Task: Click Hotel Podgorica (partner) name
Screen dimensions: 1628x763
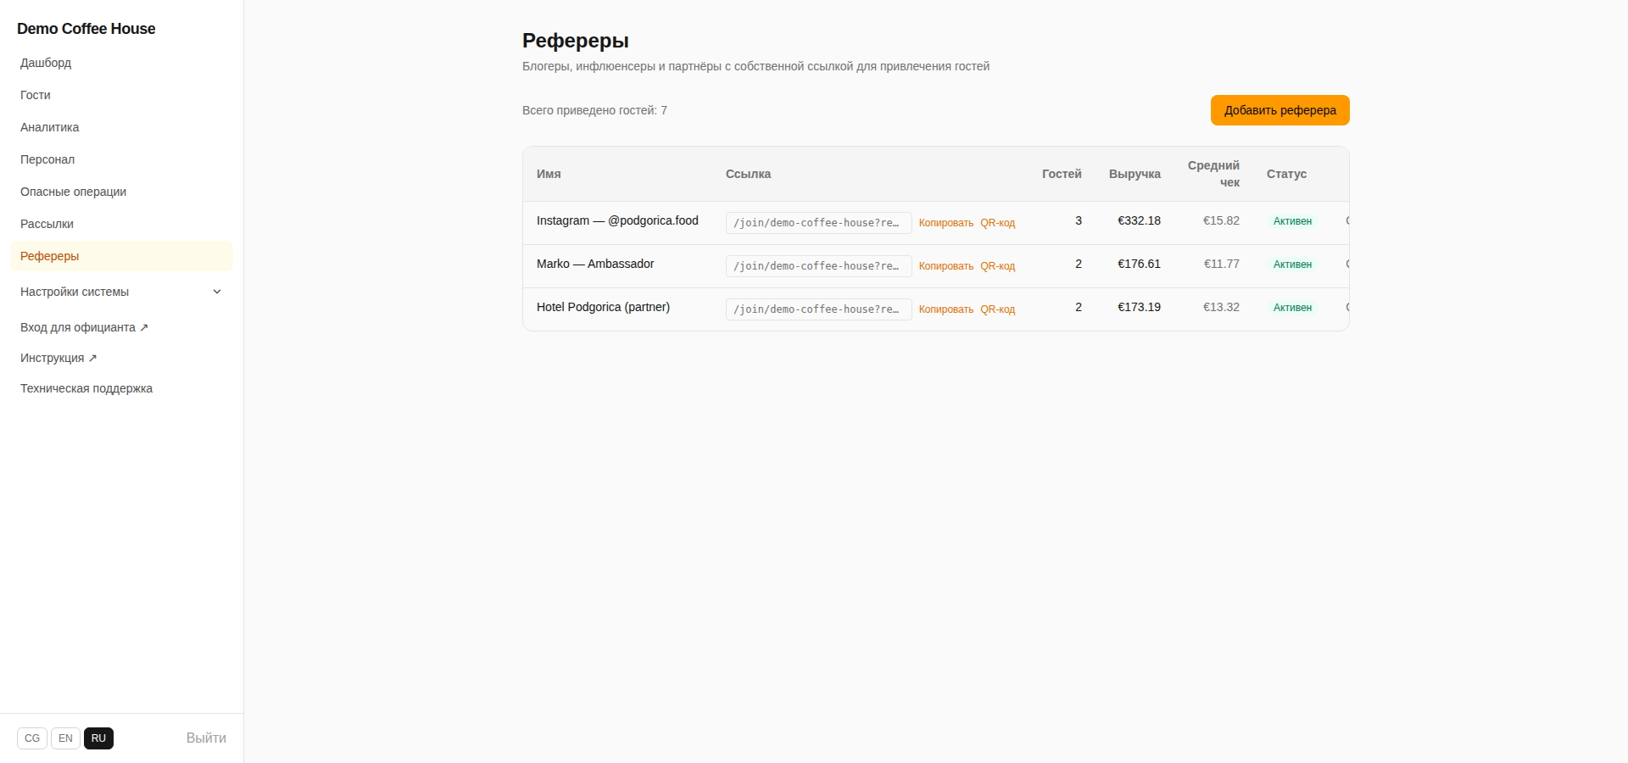Action: pyautogui.click(x=603, y=307)
